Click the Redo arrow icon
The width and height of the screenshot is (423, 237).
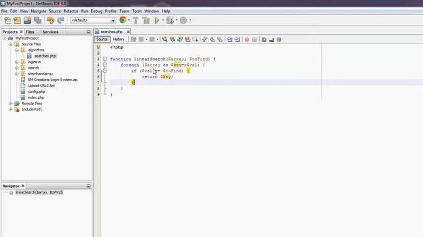(x=61, y=20)
